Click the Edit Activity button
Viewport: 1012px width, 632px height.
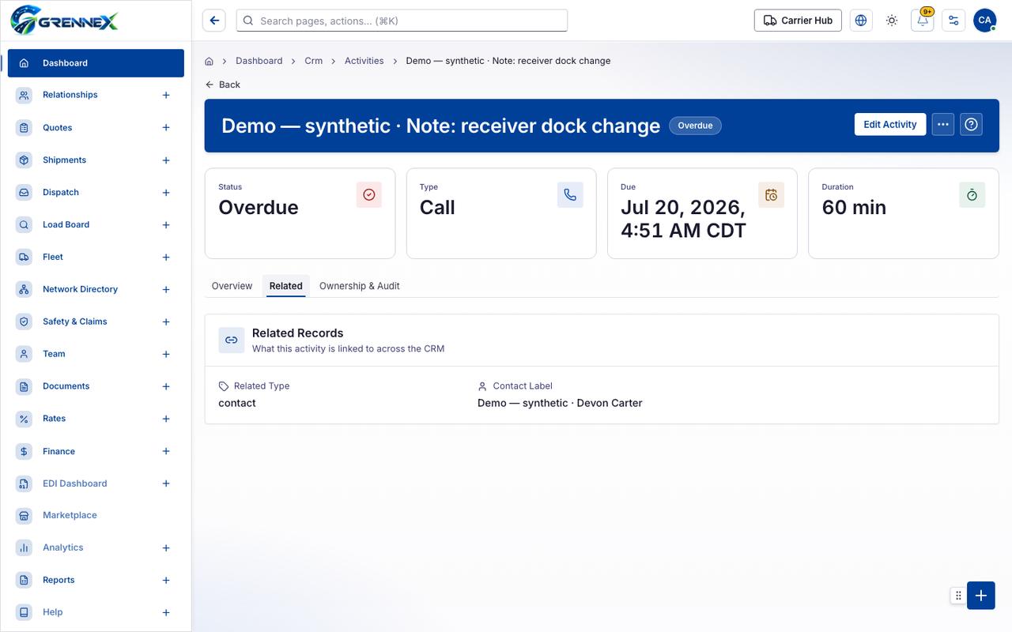(x=890, y=125)
